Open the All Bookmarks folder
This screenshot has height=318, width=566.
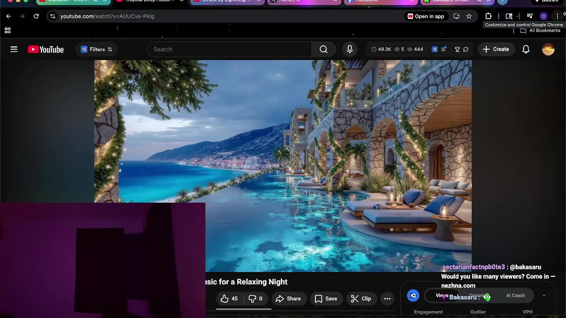coord(540,30)
